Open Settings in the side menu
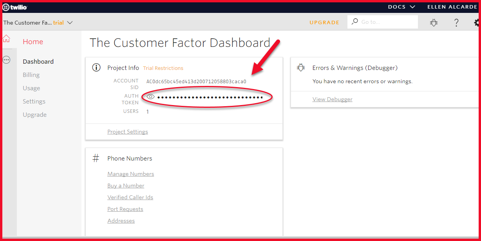The width and height of the screenshot is (481, 241). click(34, 101)
